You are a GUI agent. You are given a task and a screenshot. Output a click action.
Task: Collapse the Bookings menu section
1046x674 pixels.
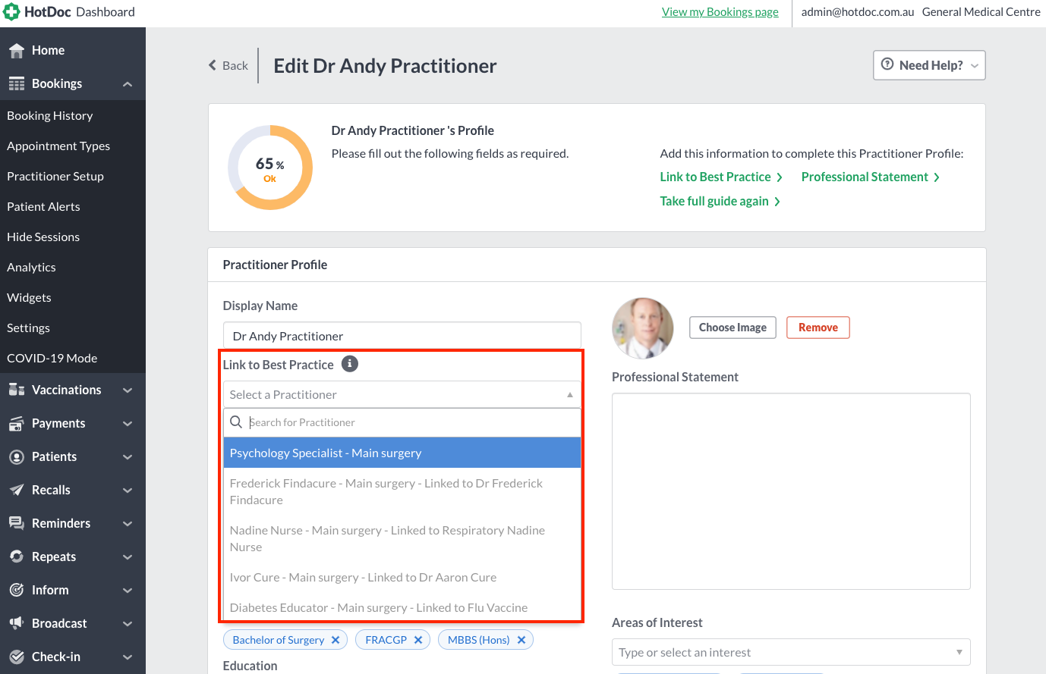coord(128,84)
